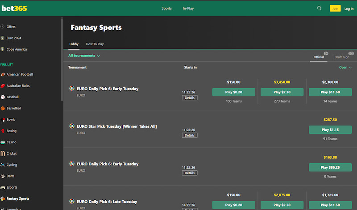Click the Cycling icon
Screen dimensions: 357x210
3,165
